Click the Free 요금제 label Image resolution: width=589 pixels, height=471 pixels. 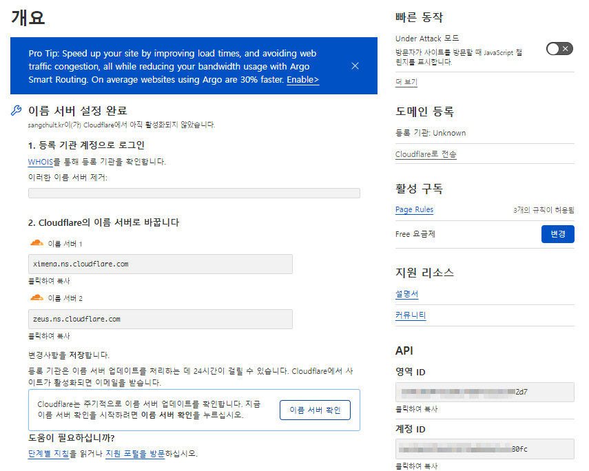coord(415,234)
